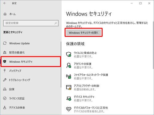Click the account protection person icon

point(69,65)
